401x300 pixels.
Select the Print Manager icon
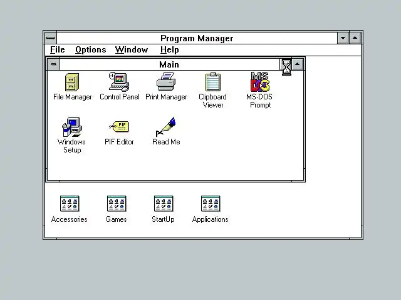pos(166,82)
